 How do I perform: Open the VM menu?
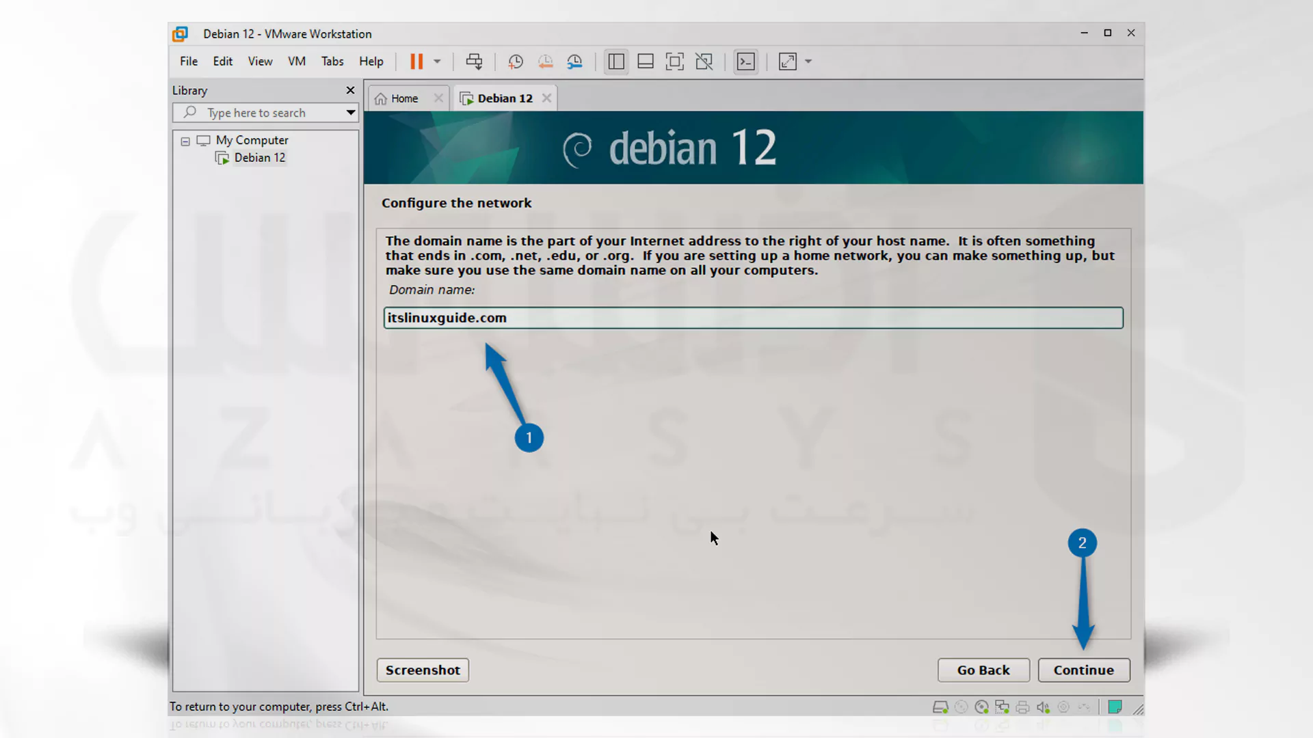pos(297,61)
